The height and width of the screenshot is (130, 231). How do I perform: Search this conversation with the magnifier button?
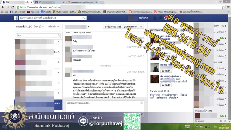[x=141, y=27]
